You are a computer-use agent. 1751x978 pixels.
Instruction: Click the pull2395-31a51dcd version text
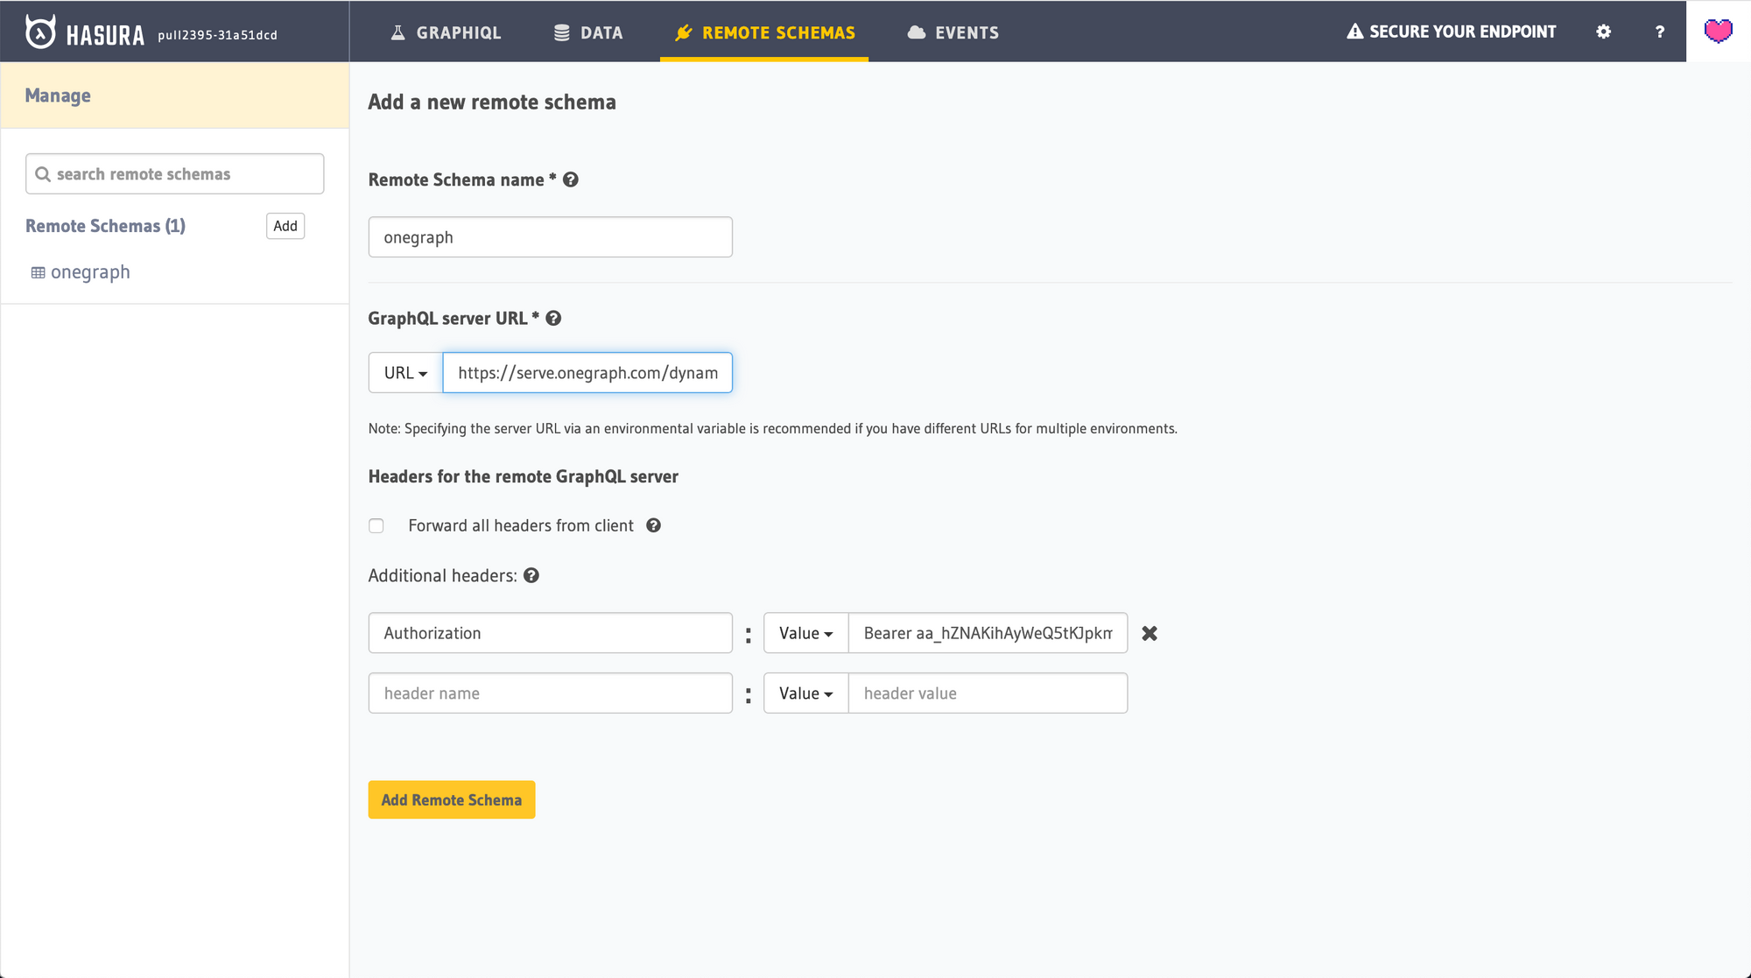(217, 35)
